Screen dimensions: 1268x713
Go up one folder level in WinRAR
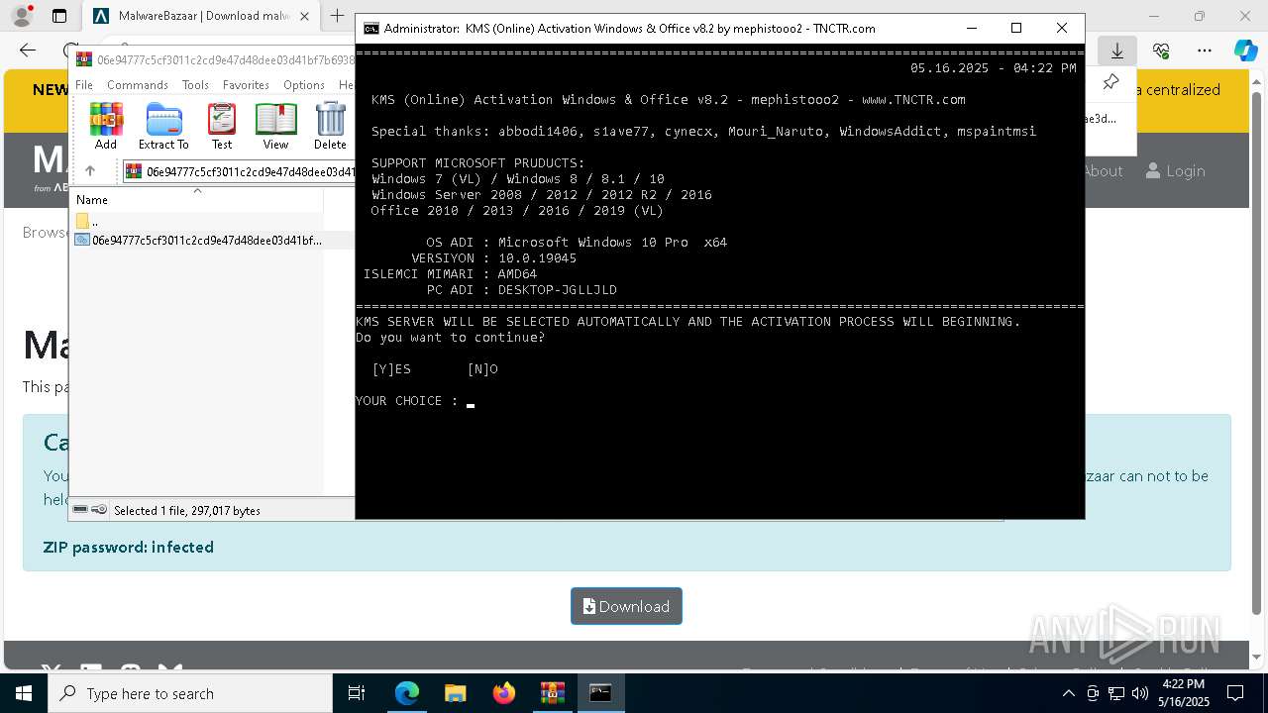[x=90, y=171]
